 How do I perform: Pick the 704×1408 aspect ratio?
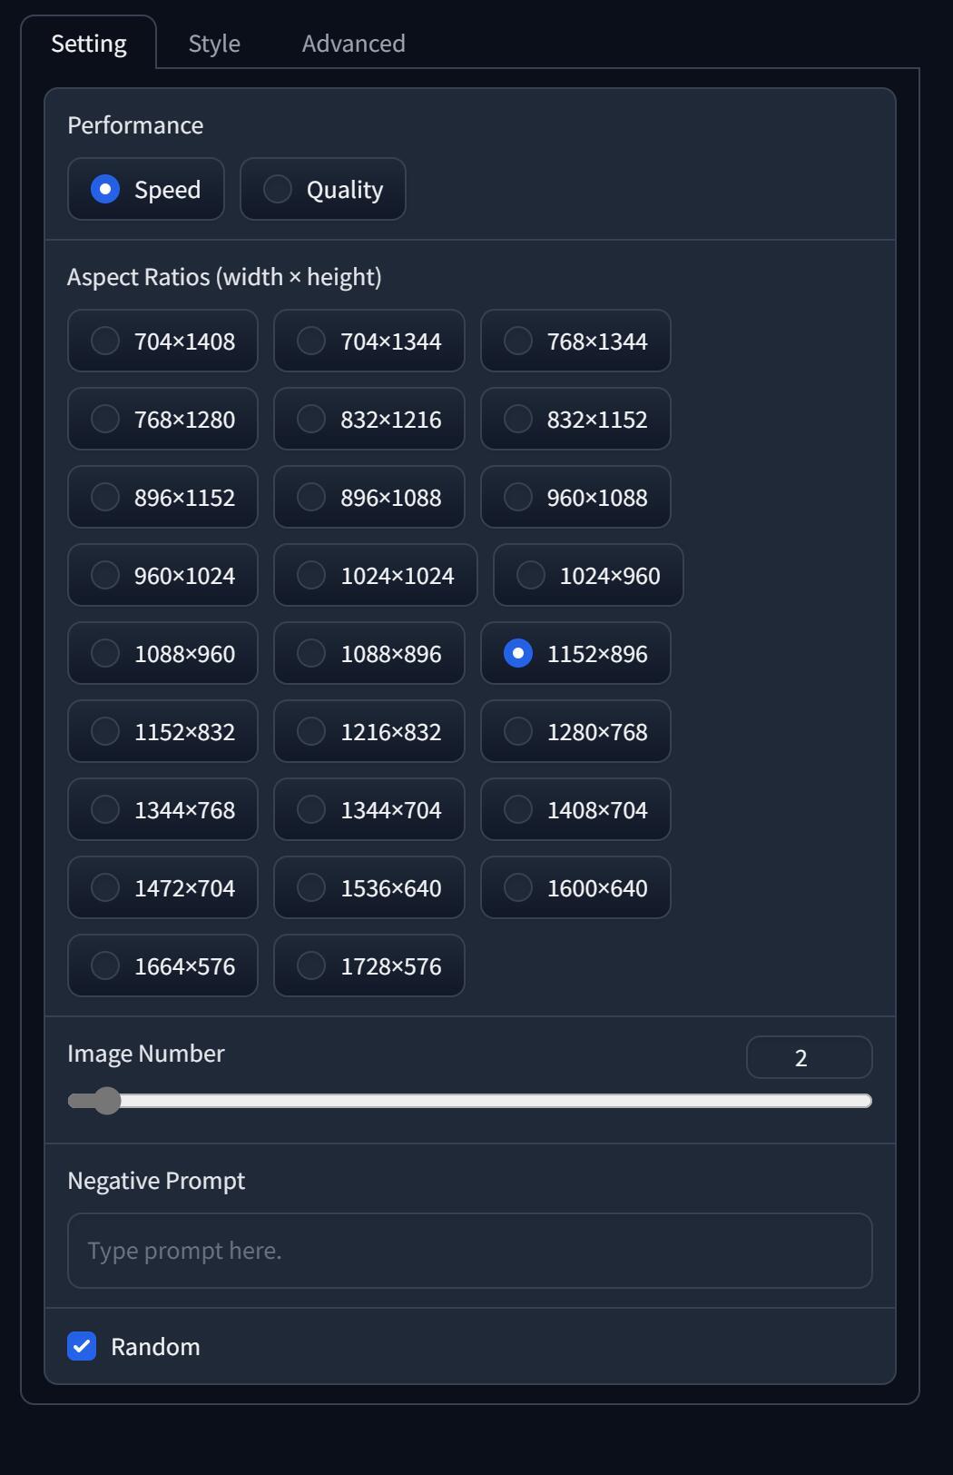click(x=163, y=341)
